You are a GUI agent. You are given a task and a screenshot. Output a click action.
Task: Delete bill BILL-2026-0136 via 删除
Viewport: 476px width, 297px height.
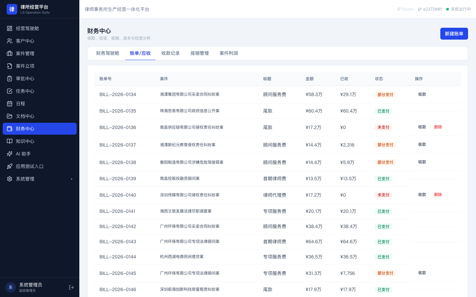coord(438,127)
